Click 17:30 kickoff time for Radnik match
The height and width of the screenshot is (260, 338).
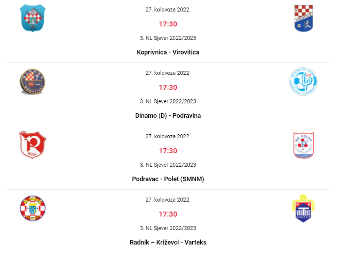point(168,214)
